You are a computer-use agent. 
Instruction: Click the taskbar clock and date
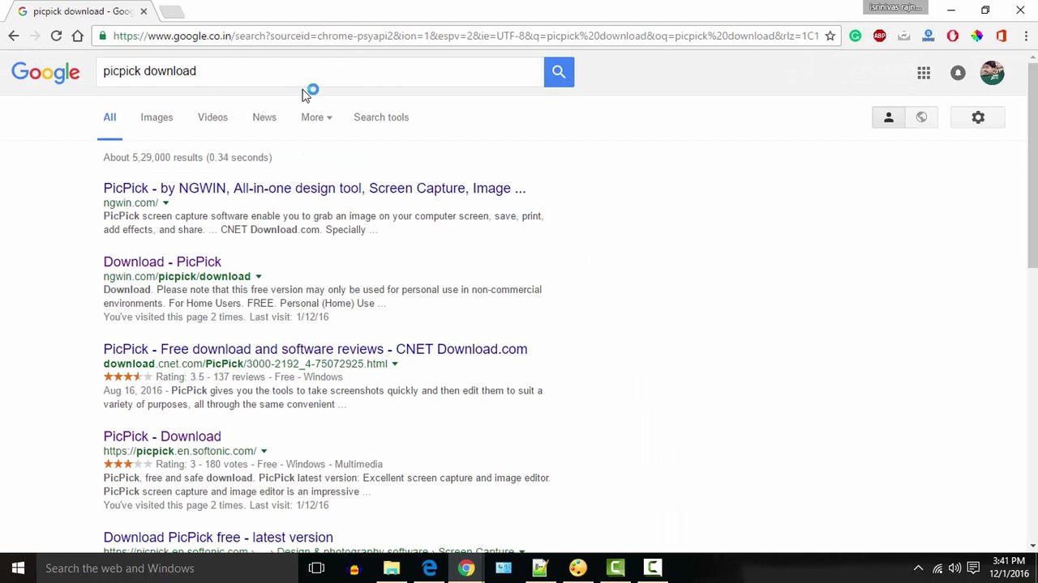click(x=1009, y=568)
